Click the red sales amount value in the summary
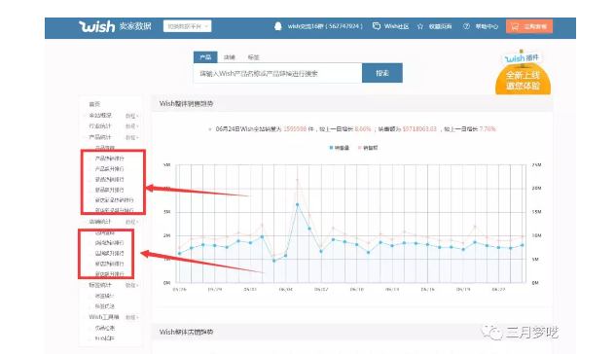This screenshot has width=615, height=354. click(419, 129)
